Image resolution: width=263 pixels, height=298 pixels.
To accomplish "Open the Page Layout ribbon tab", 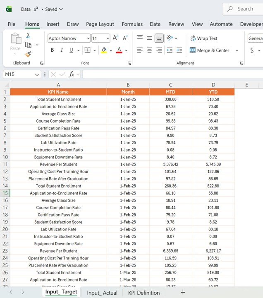I will coord(100,24).
